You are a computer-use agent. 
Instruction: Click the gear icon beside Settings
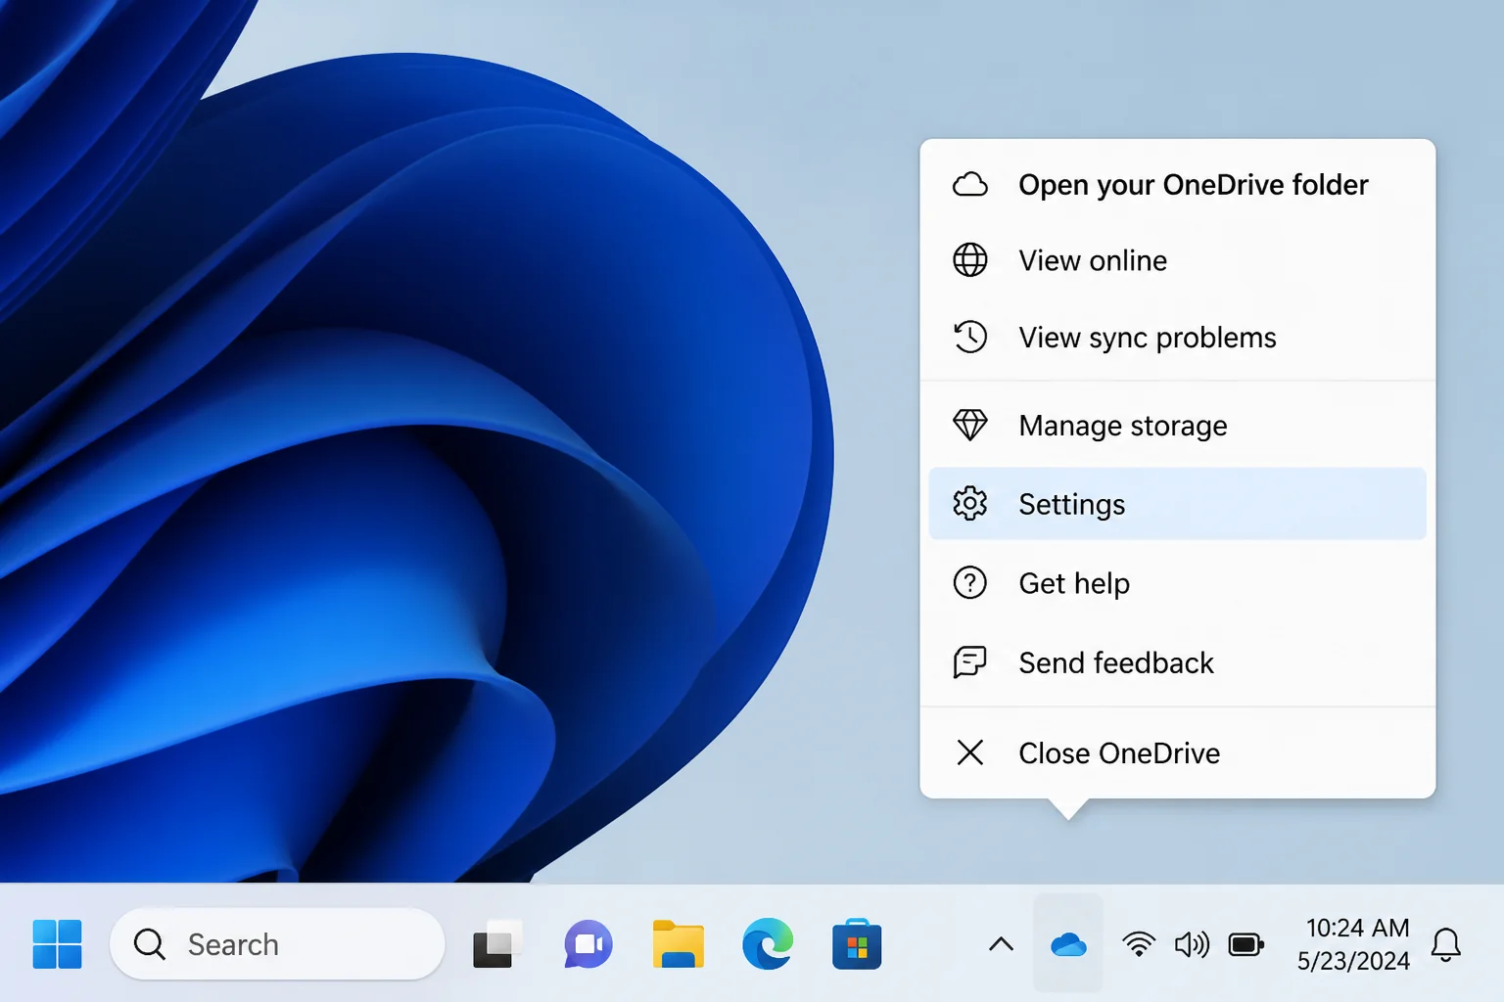(x=970, y=504)
